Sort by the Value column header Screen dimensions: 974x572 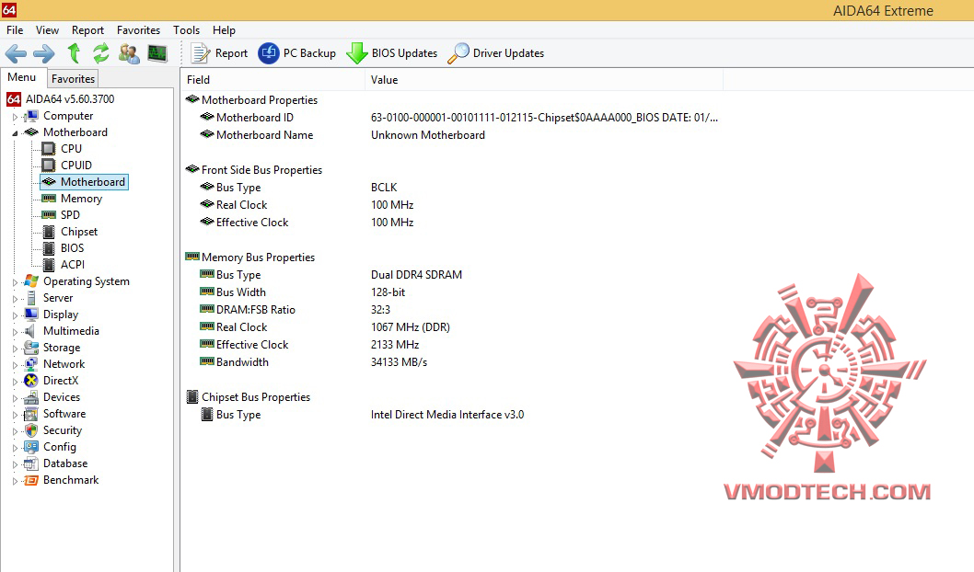click(543, 80)
